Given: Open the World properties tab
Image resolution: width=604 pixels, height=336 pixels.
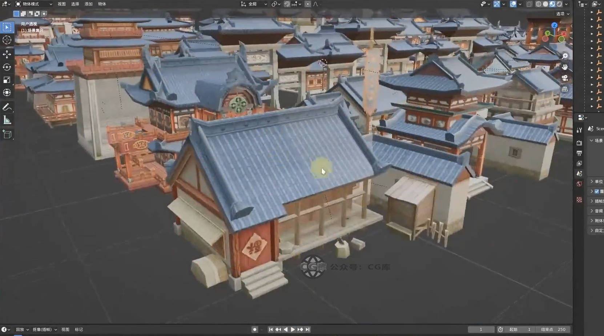Looking at the screenshot, I should (579, 184).
